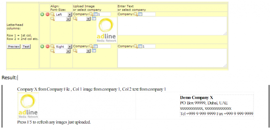The height and width of the screenshot is (130, 270).
Task: Click magnifier beside first row upload dropdown
Action: 75,19
